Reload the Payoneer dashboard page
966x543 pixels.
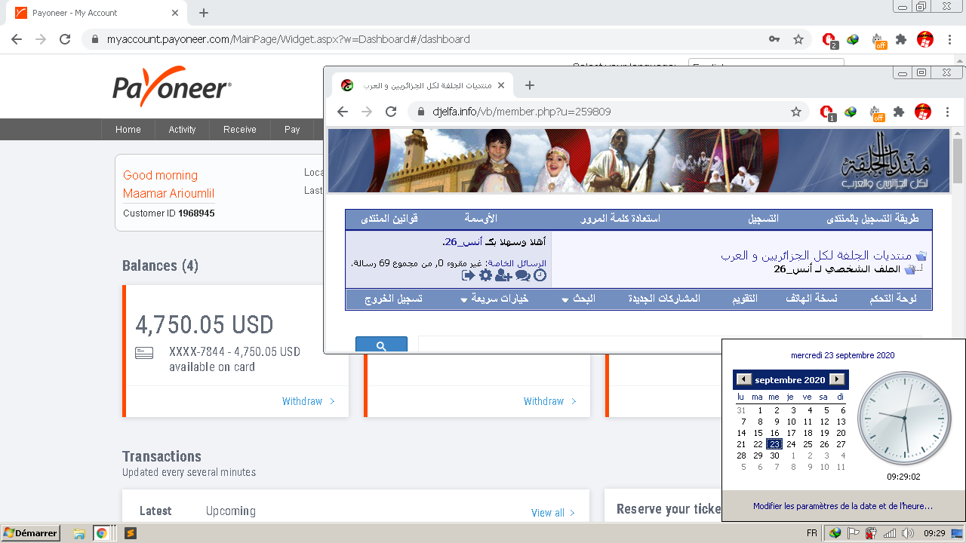(x=65, y=39)
